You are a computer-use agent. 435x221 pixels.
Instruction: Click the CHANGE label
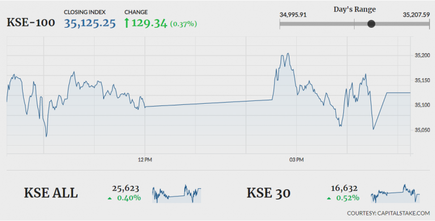click(x=136, y=12)
